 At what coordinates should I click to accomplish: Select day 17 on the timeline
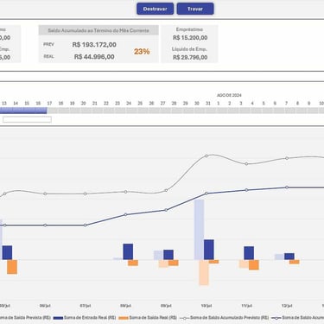[49, 103]
